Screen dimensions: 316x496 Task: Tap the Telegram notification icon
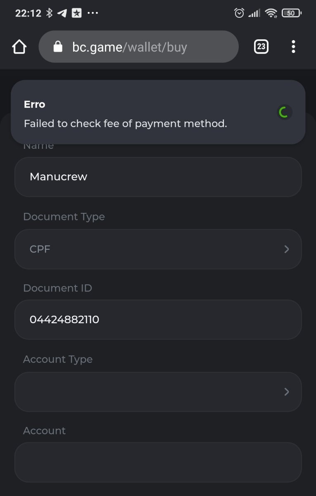pyautogui.click(x=62, y=13)
